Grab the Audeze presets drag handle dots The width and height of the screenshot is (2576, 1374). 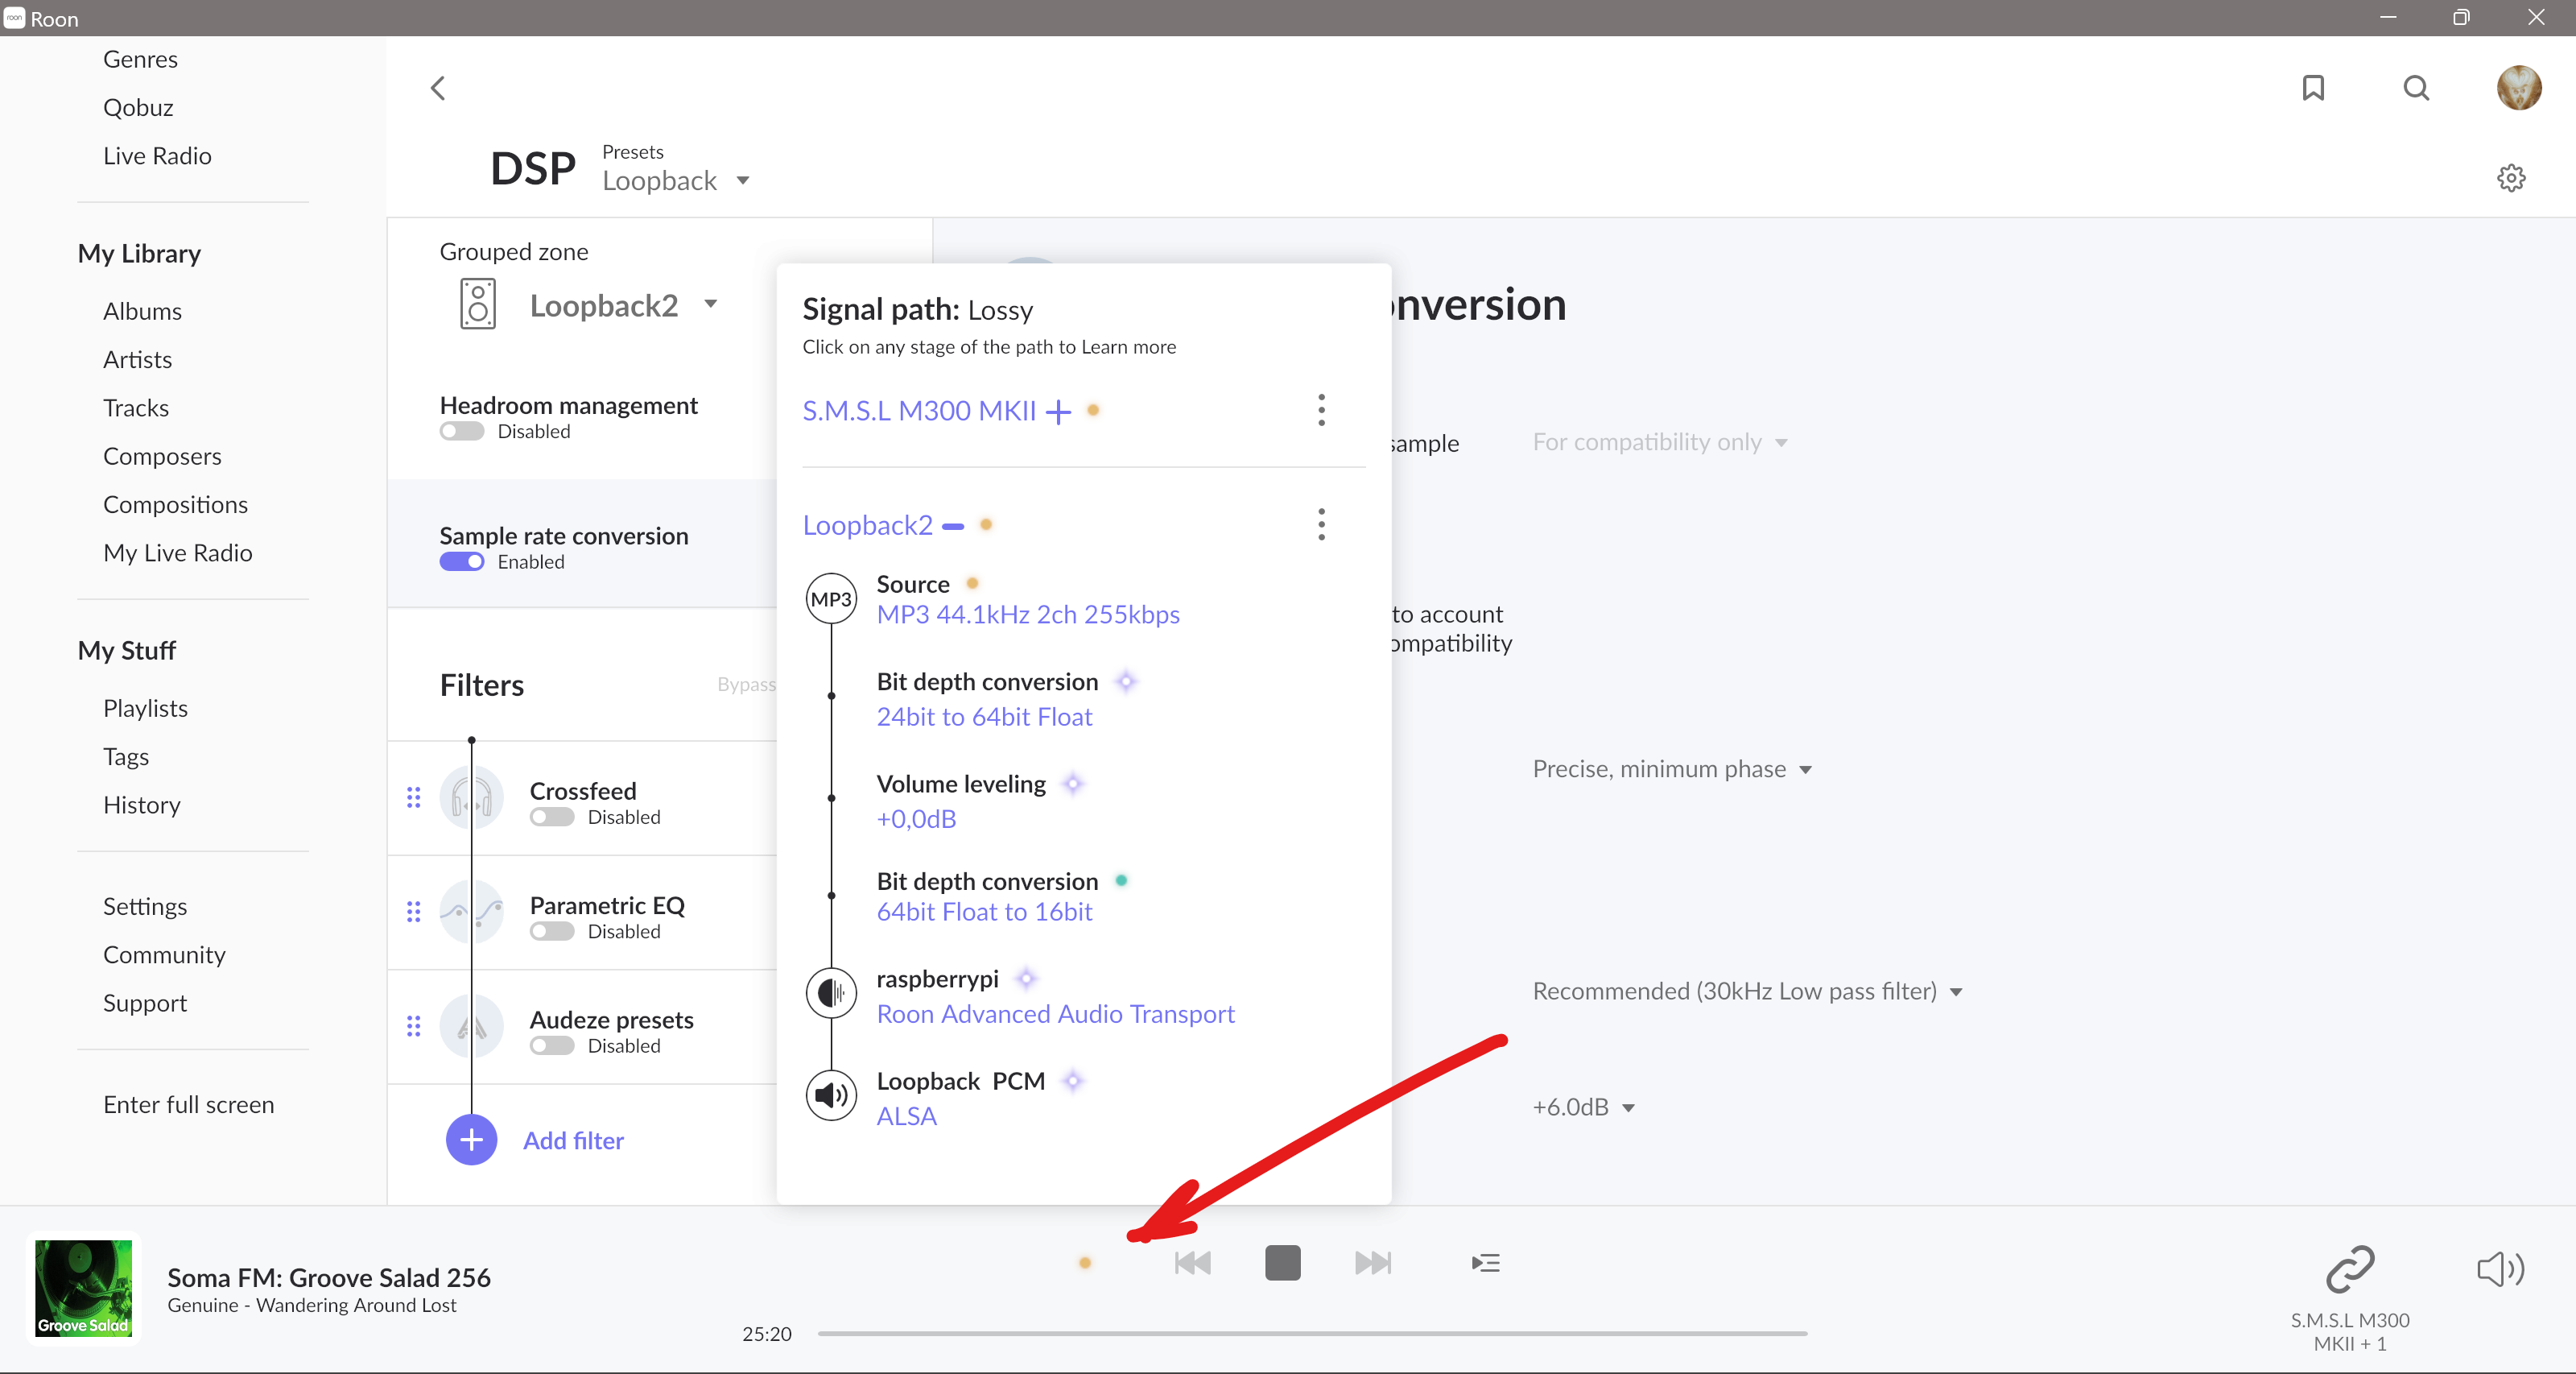click(x=414, y=1027)
